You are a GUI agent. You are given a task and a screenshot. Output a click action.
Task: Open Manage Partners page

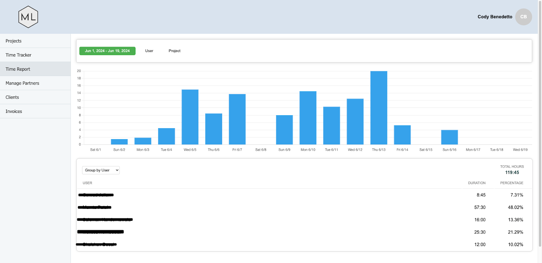(x=35, y=83)
